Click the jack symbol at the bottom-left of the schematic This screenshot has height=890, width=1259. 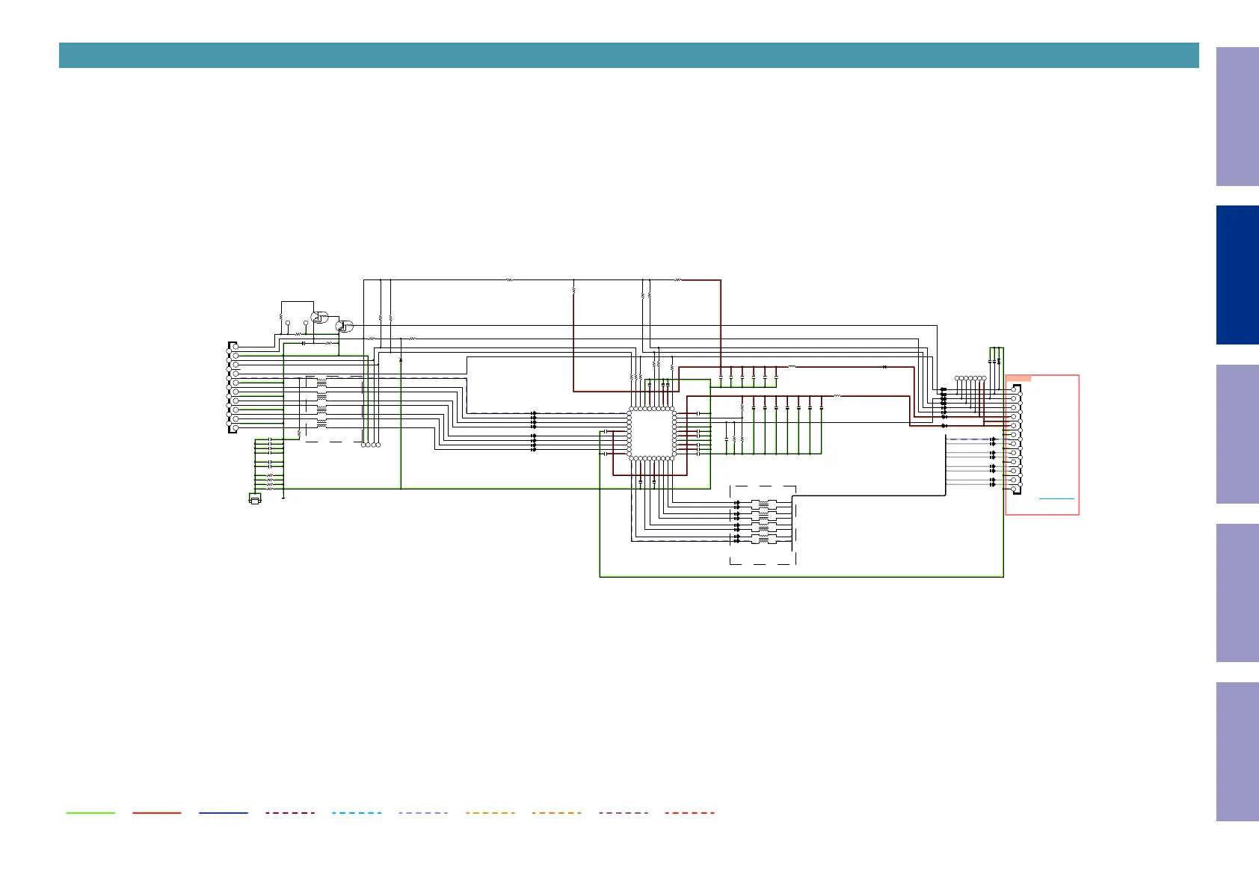pos(255,498)
